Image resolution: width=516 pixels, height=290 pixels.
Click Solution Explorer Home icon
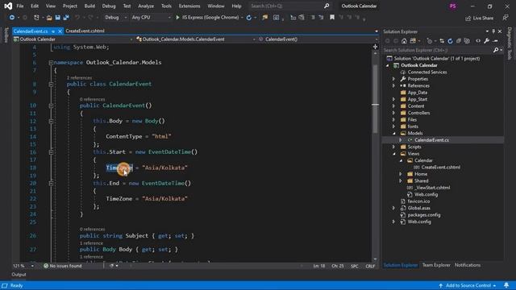[x=404, y=41]
